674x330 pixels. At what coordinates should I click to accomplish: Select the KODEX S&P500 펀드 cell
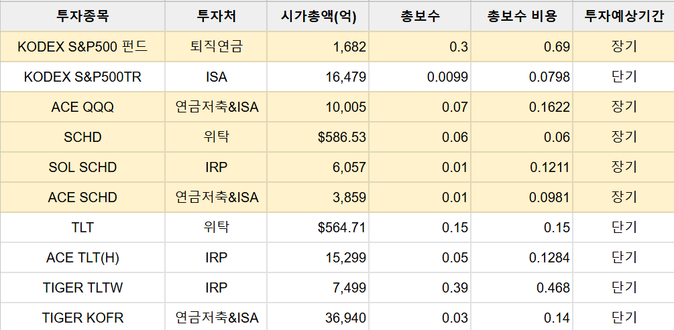pos(82,47)
